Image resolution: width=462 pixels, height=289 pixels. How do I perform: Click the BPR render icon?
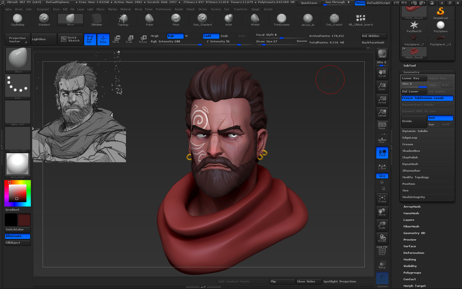point(382,54)
